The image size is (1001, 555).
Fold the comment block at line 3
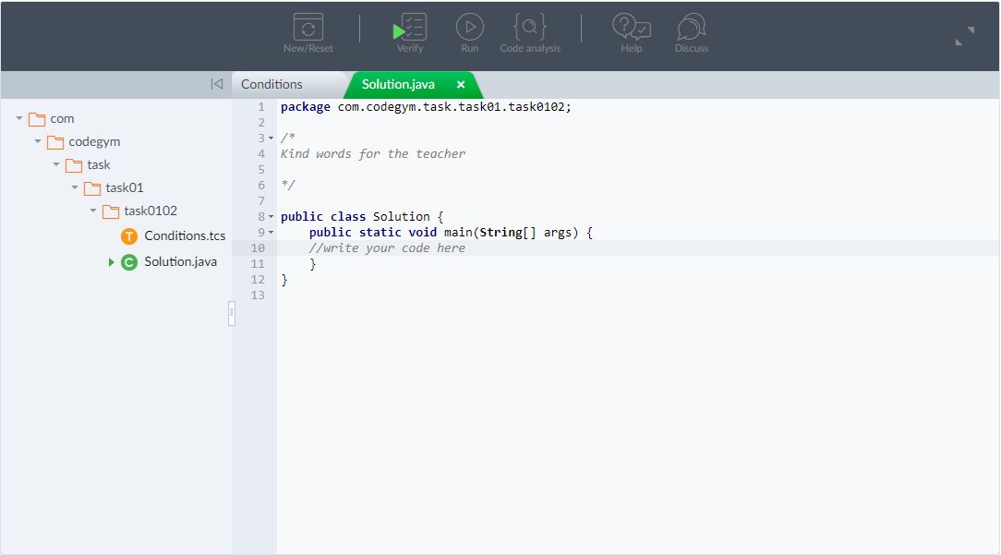(271, 138)
